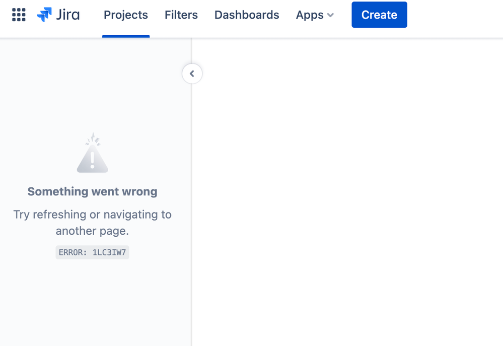Click the chevron next to Apps
The image size is (503, 346).
coord(330,16)
